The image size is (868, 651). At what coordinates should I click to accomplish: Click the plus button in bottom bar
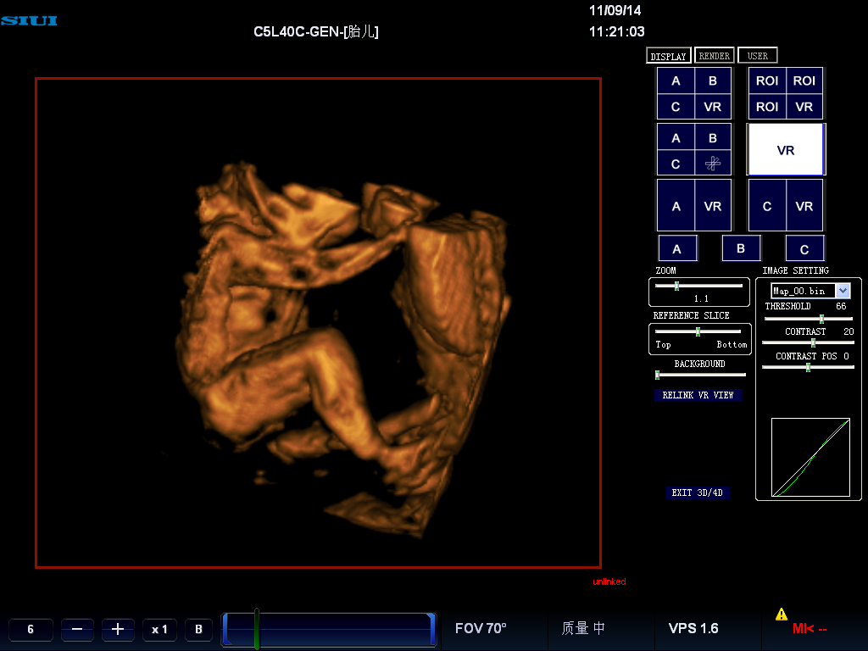[118, 629]
